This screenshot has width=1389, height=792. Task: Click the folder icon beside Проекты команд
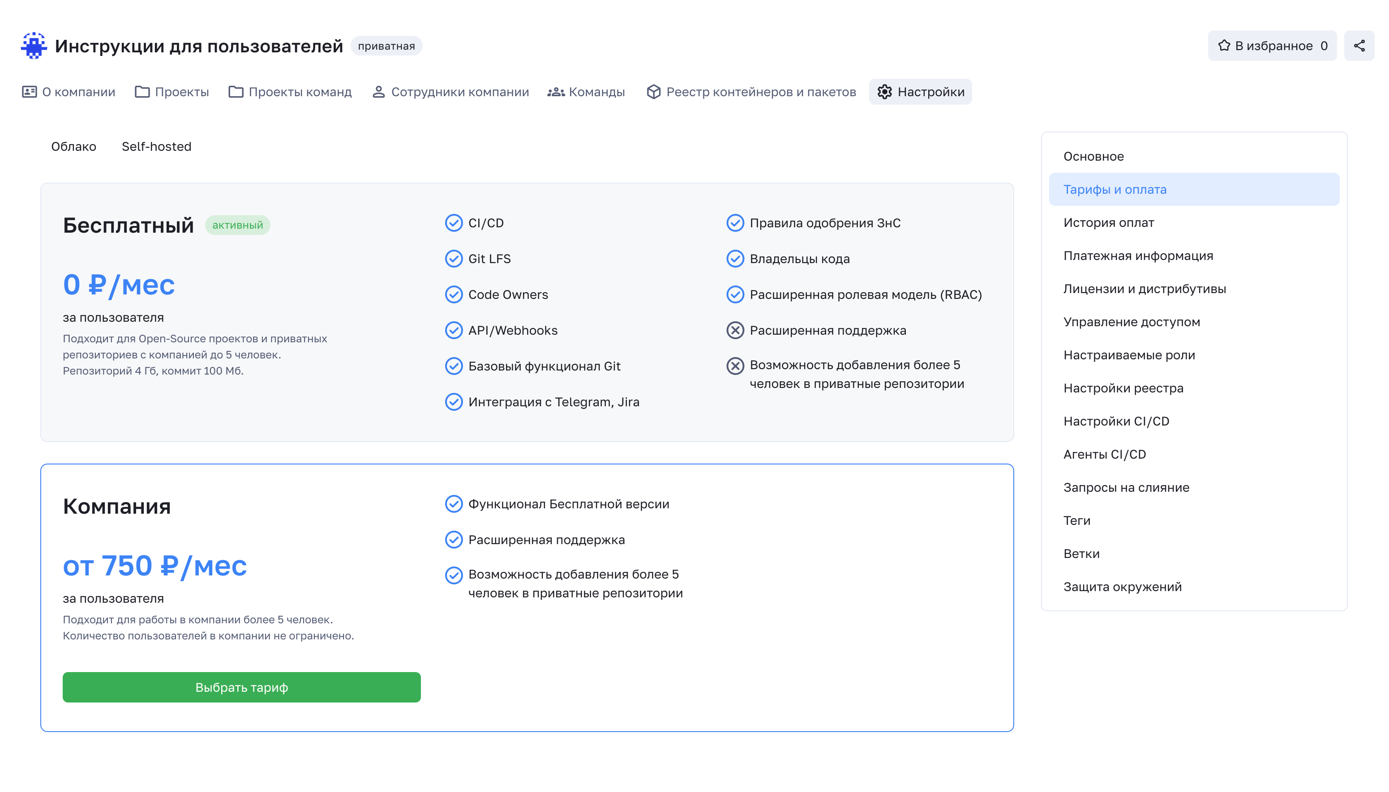tap(236, 92)
